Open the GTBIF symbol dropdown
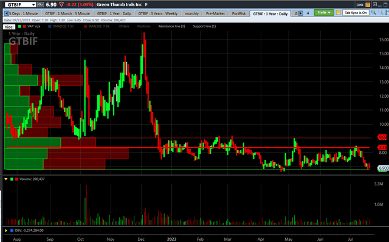Image resolution: width=389 pixels, height=242 pixels. click(33, 5)
